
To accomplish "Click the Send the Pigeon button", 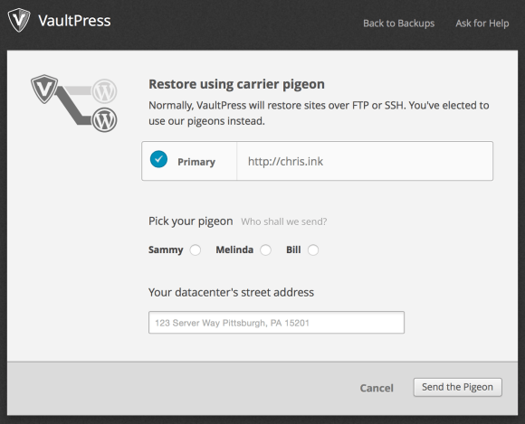I will (x=457, y=387).
